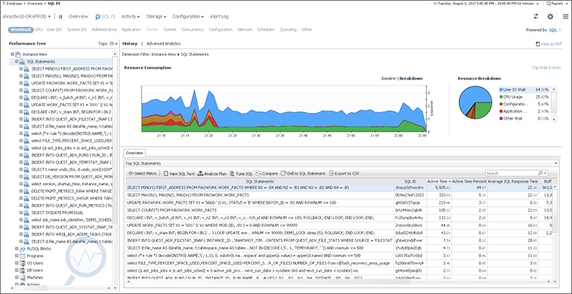Open the Tops: 25 dropdown
This screenshot has width=572, height=294.
108,44
